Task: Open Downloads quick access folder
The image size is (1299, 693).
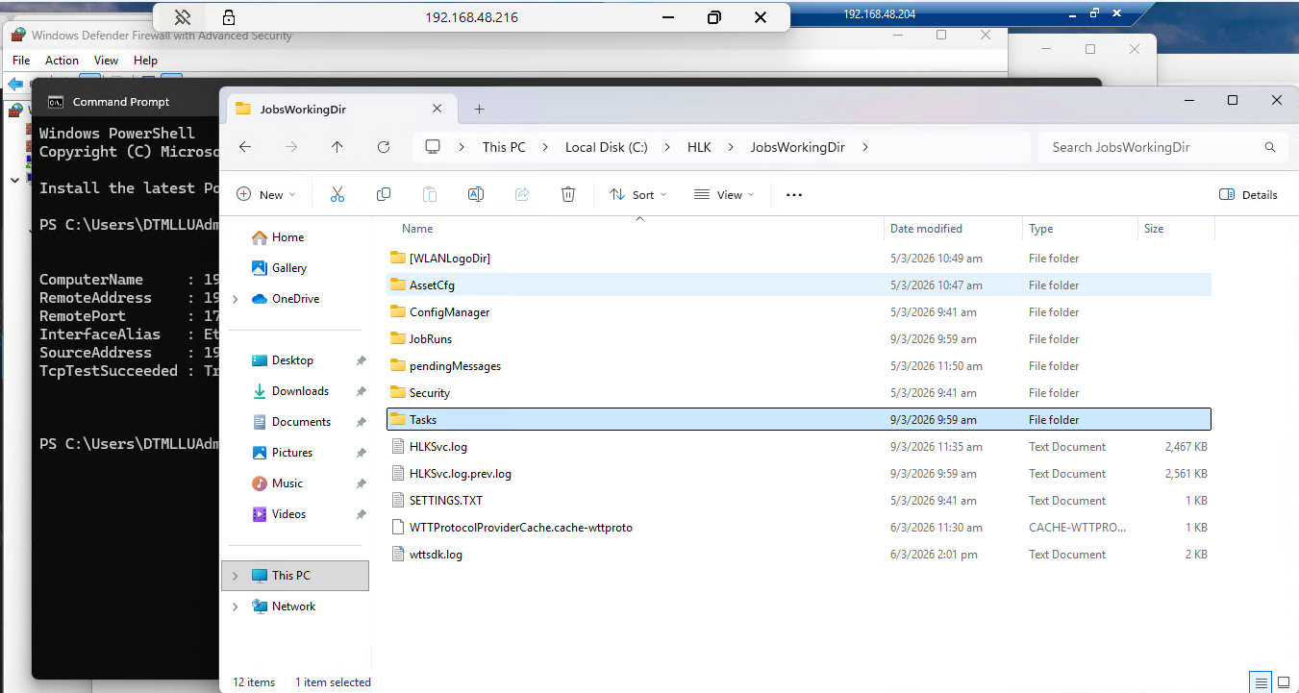Action: point(300,391)
